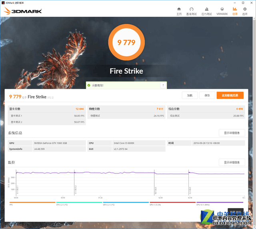
Task: Click the right-side vertical scrollbar
Action: (254, 122)
